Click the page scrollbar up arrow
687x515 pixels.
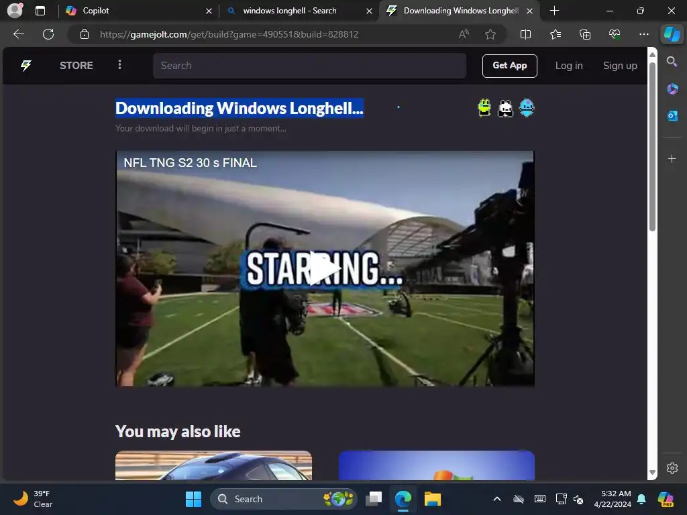click(652, 54)
